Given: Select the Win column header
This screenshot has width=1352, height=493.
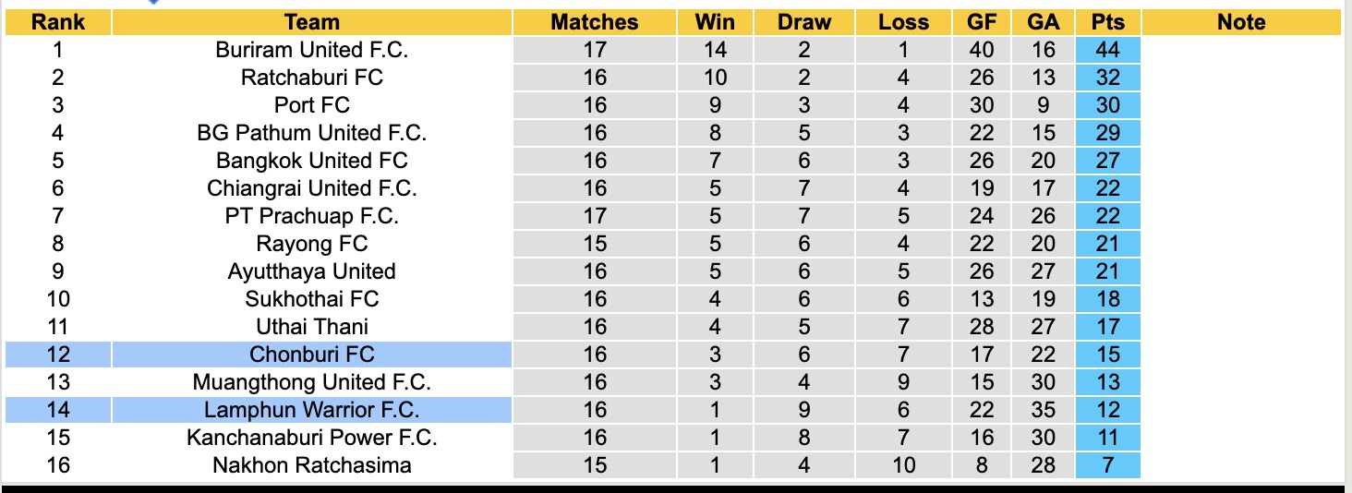Looking at the screenshot, I should [x=715, y=22].
